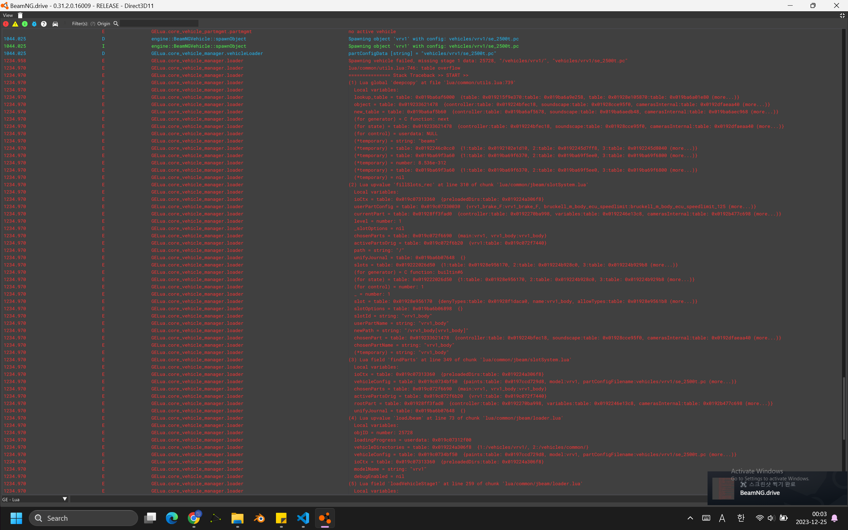This screenshot has width=848, height=530.
Task: Click the filter help (?) hint
Action: pyautogui.click(x=92, y=24)
